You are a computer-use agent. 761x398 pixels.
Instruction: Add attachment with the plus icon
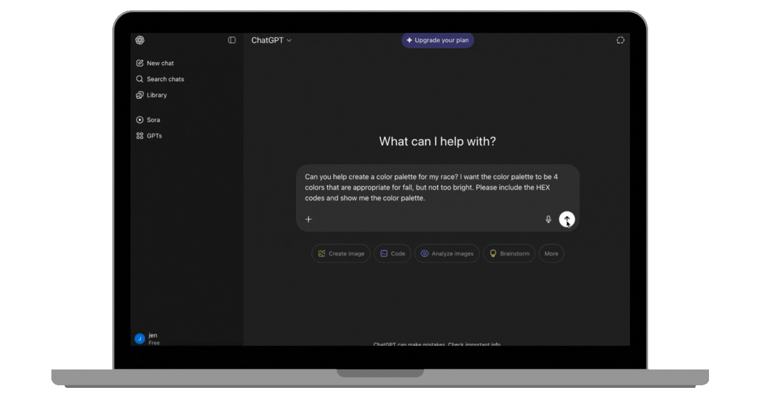(309, 219)
